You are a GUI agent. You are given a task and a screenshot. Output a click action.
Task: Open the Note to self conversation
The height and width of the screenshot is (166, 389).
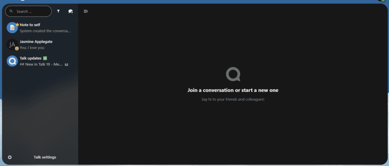tap(40, 28)
